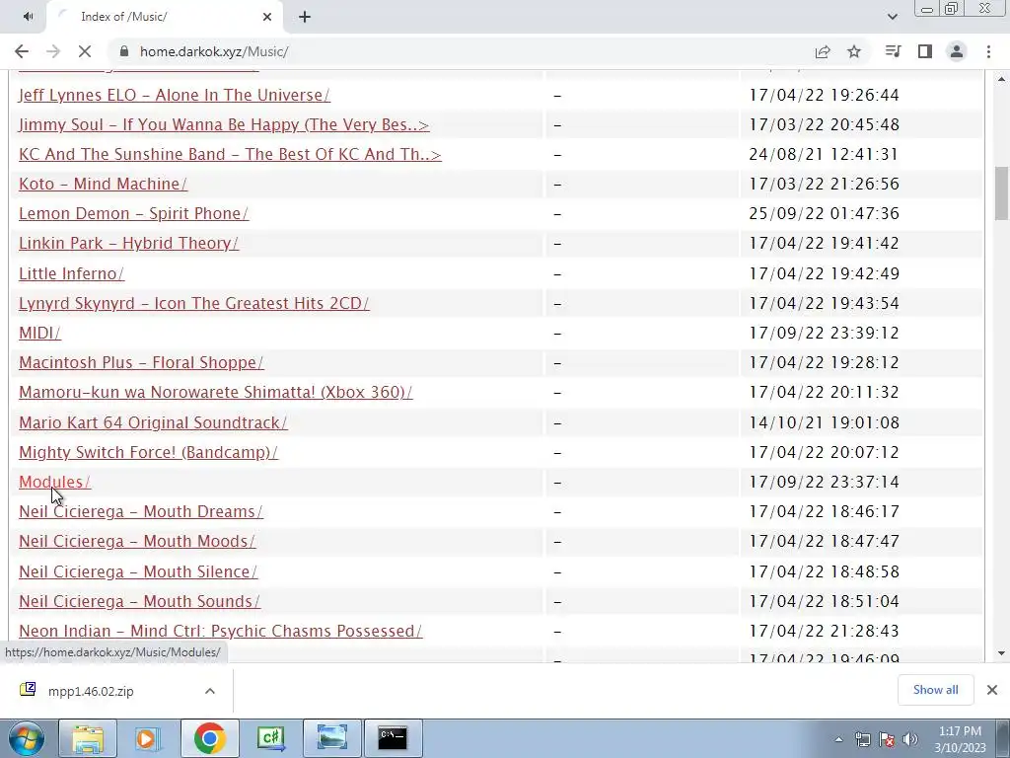
Task: Open Windows Explorer from the taskbar
Action: pyautogui.click(x=88, y=738)
